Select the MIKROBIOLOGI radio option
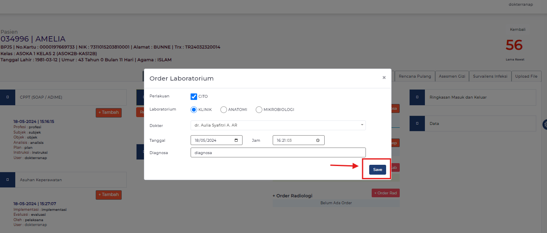The width and height of the screenshot is (547, 233). (x=259, y=110)
